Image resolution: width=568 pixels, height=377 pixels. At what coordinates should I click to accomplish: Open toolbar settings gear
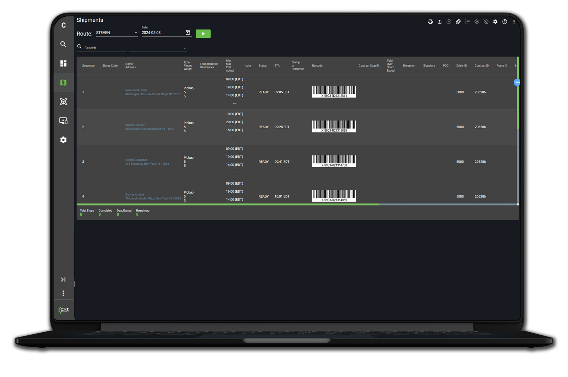click(495, 22)
